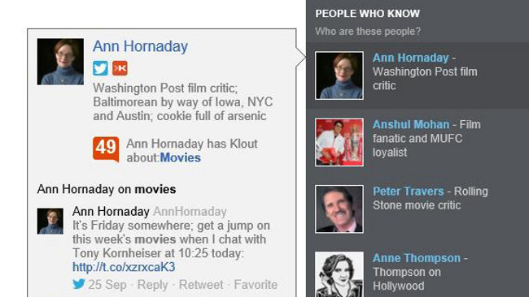Open the Anne Thompson name link
The image size is (529, 297).
417,258
